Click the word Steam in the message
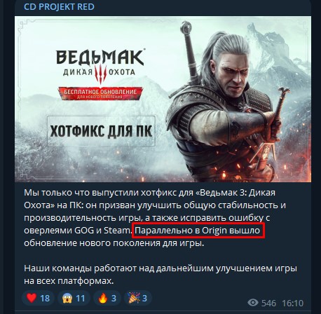The image size is (321, 314). pyautogui.click(x=116, y=231)
